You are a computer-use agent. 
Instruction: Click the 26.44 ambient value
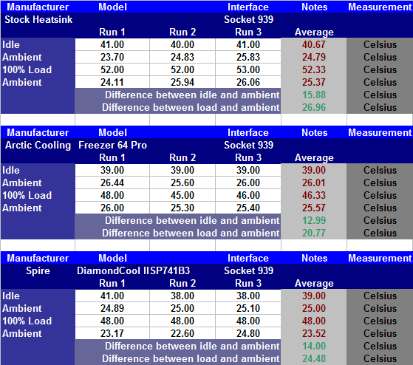click(x=112, y=182)
